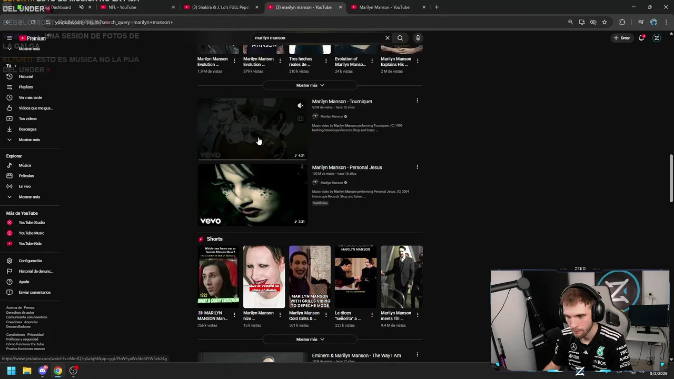
Task: Open YouTube Kids from sidebar
Action: [x=29, y=244]
